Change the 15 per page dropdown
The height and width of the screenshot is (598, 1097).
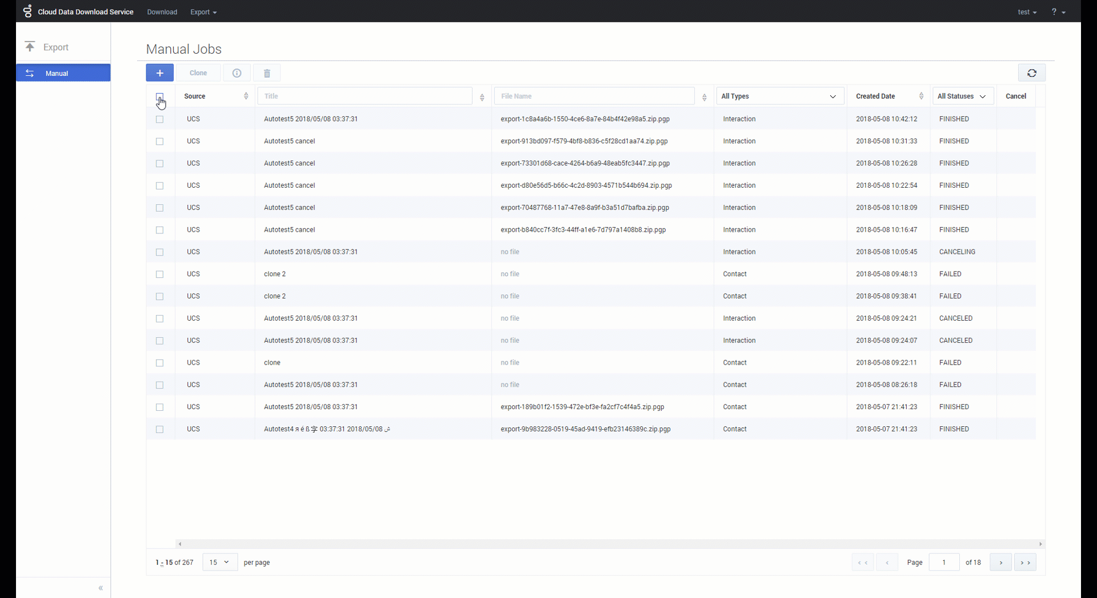(x=219, y=563)
